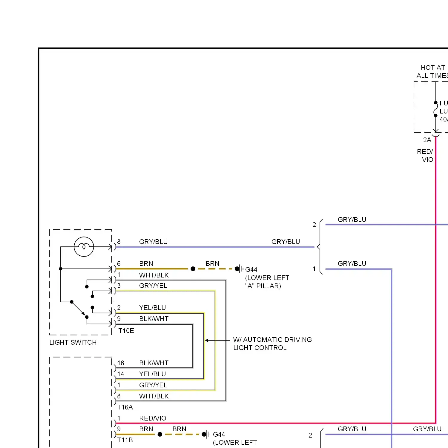Image resolution: width=448 pixels, height=448 pixels.
Task: Click the GRY/BLU label beside light switch pin 8
Action: [153, 242]
